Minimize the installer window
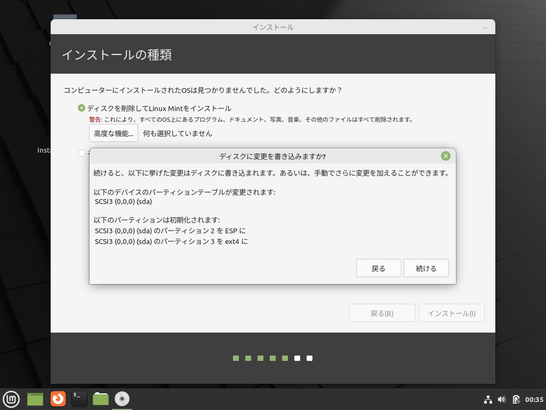Screen dimensions: 546x410 485,28
